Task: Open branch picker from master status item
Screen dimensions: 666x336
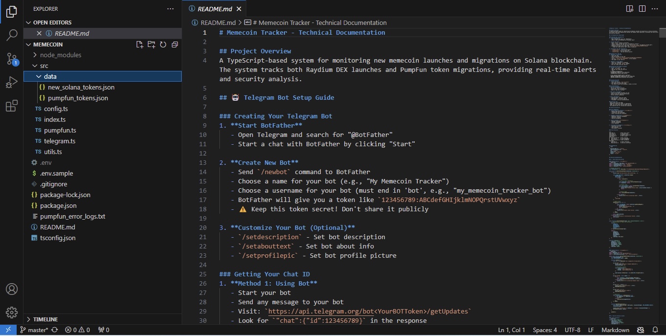Action: [34, 330]
